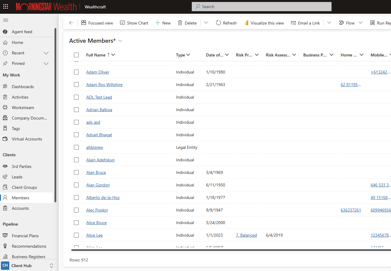Click the Agent feed sidebar icon
The width and height of the screenshot is (391, 271).
click(x=5, y=32)
